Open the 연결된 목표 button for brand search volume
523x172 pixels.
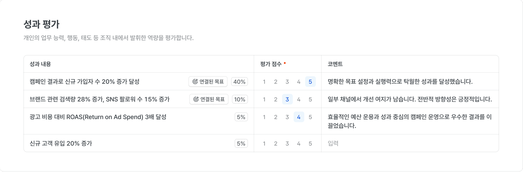[x=209, y=99]
